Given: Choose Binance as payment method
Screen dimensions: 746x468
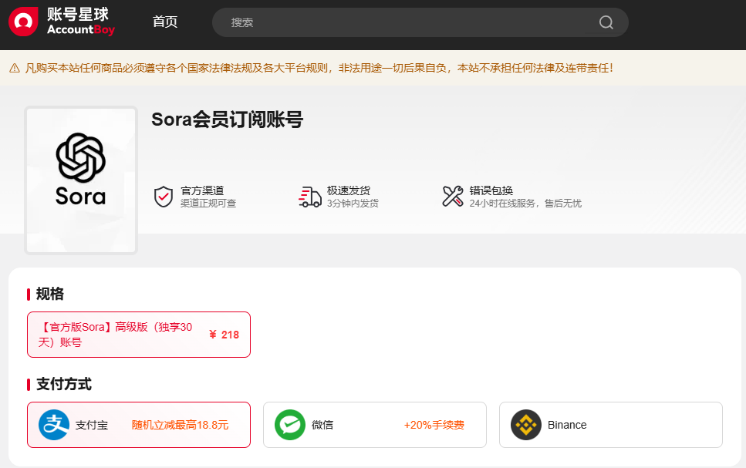Looking at the screenshot, I should pyautogui.click(x=611, y=425).
